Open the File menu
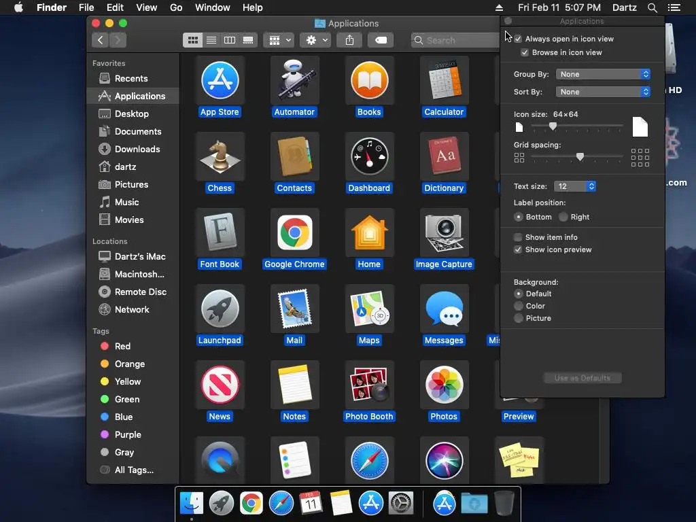Screen dimensions: 696x522 tap(86, 7)
